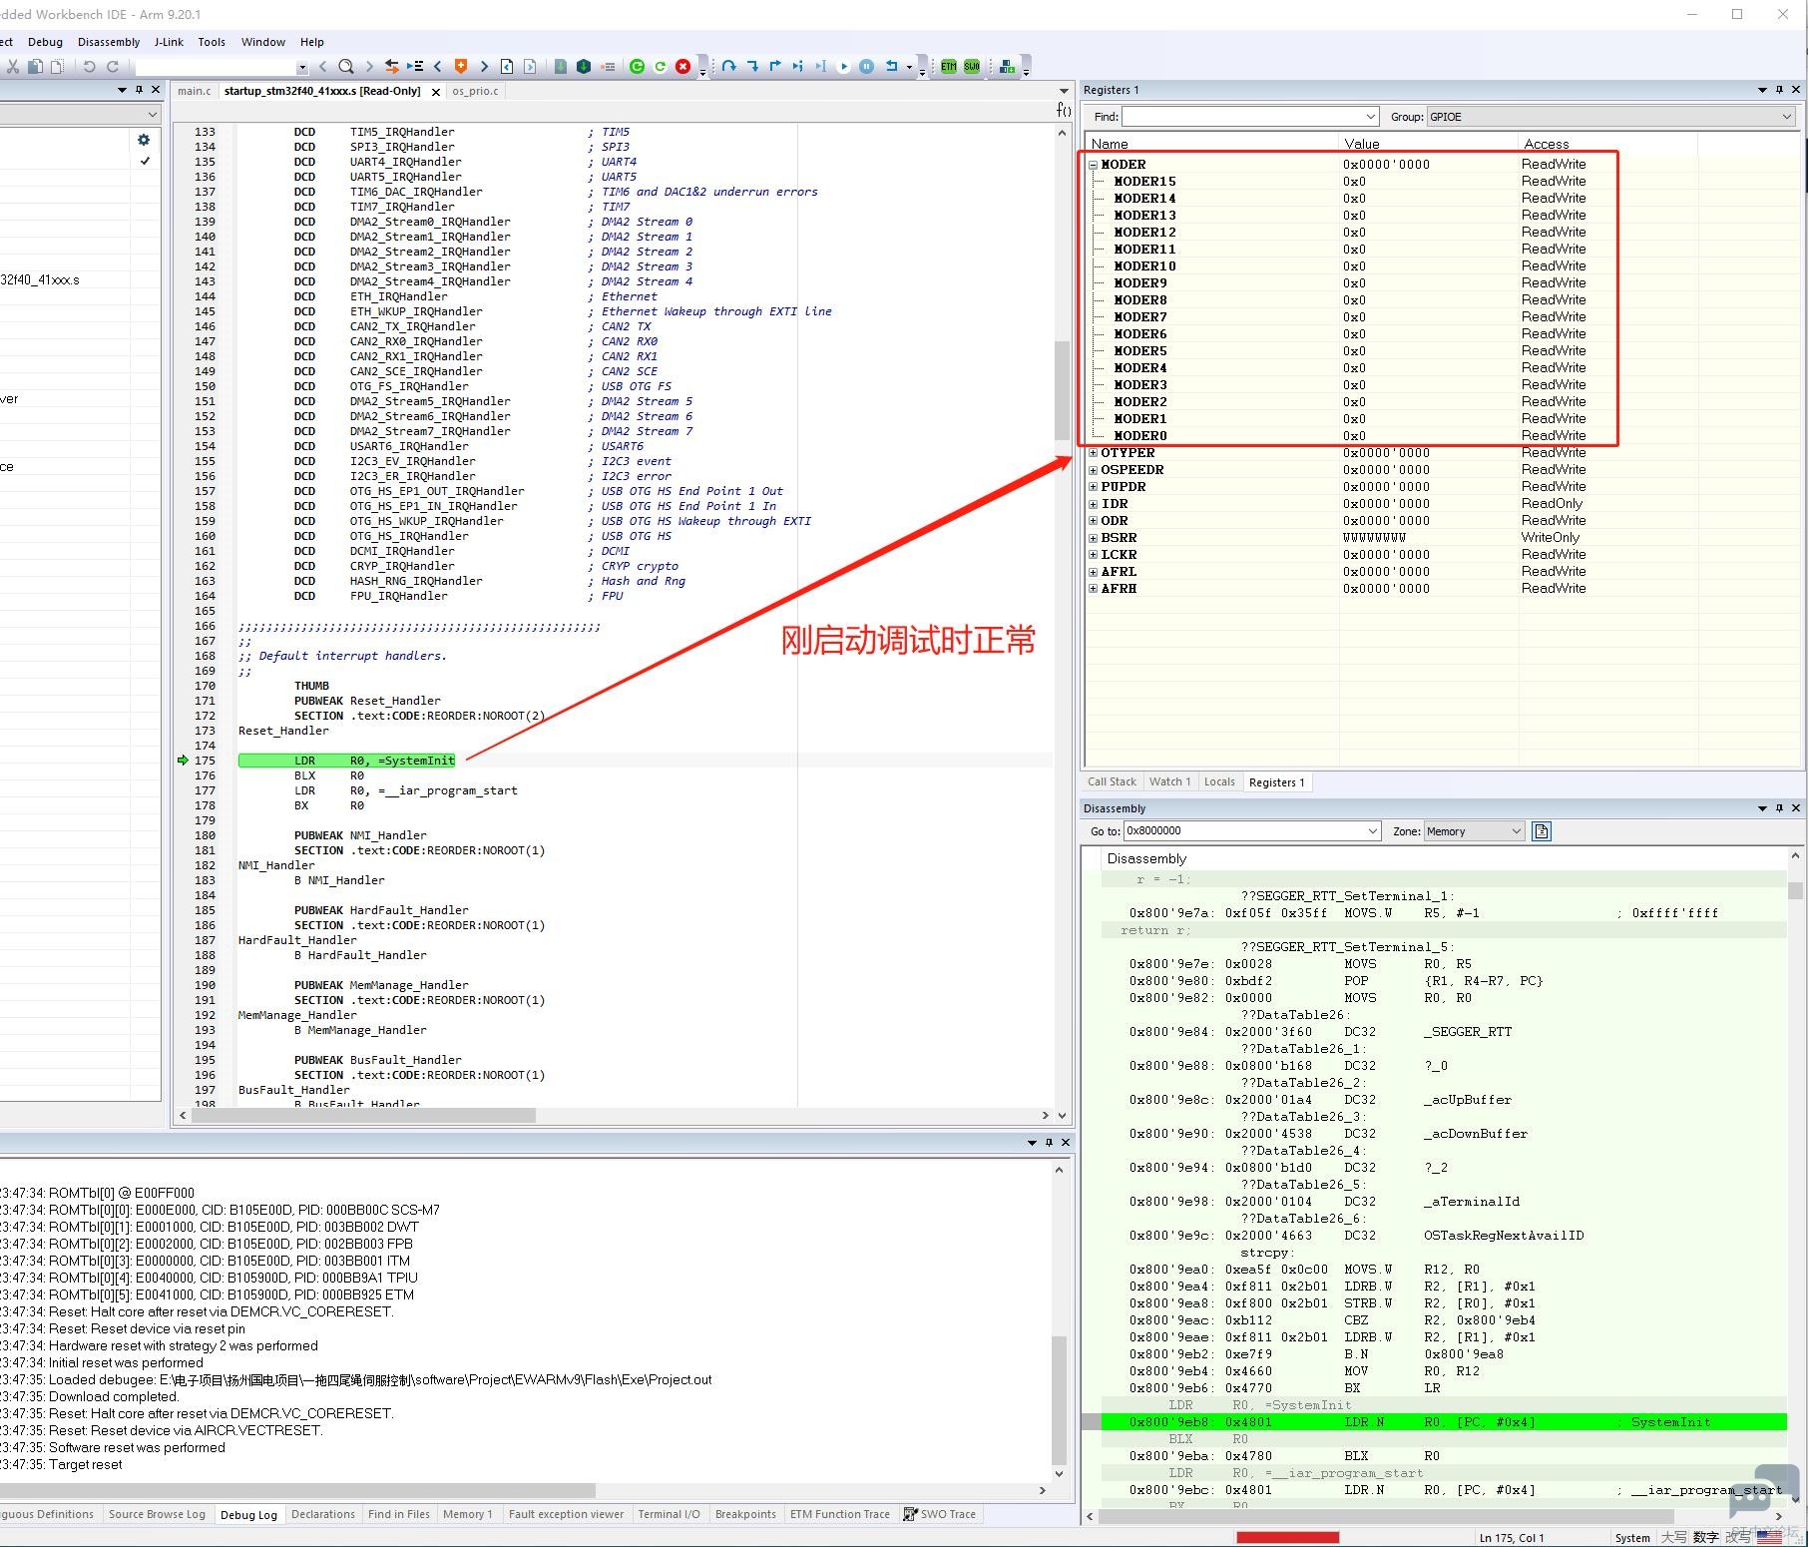1808x1547 pixels.
Task: Close the startup_stm32f40_41xxx.s tab
Action: coord(435,92)
